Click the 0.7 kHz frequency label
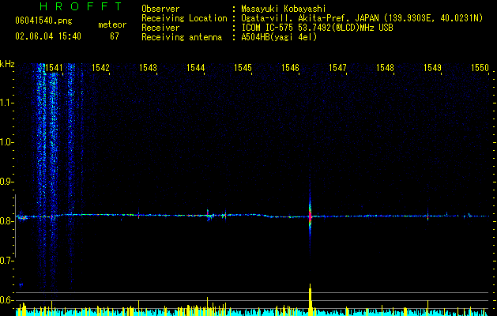Screen dimensions: 497x316 coord(7,261)
